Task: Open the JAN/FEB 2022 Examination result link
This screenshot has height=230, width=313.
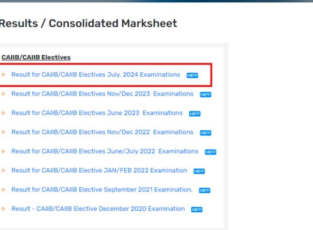Action: 99,171
